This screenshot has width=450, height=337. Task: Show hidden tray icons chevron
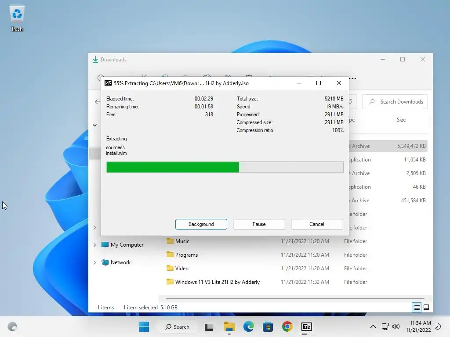pos(373,326)
